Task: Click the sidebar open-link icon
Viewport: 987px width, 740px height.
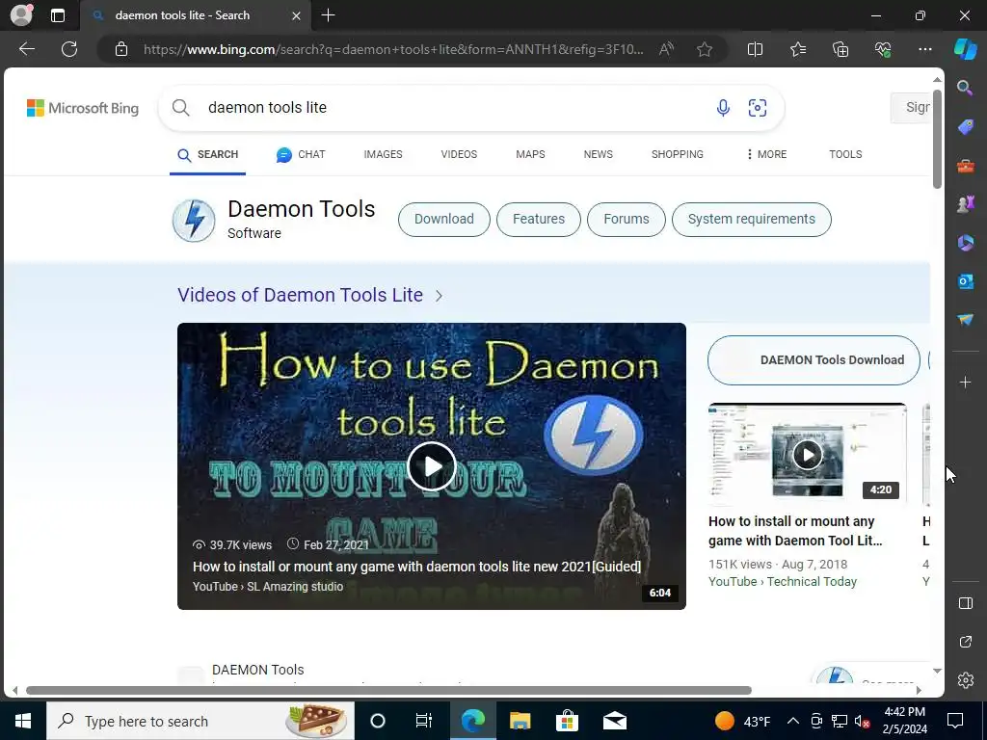Action: [x=965, y=642]
